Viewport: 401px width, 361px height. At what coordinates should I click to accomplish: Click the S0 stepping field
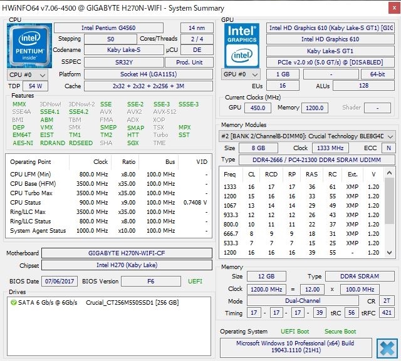coord(110,39)
